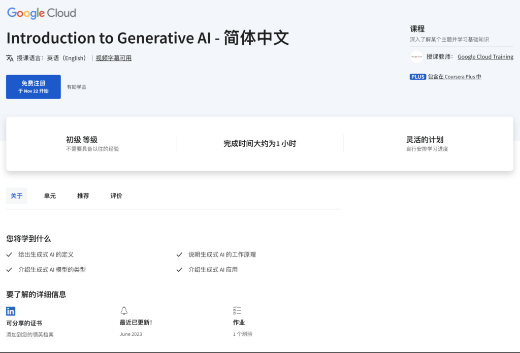Click the June 2023 date text
Viewport: 520px width, 353px height.
131,334
